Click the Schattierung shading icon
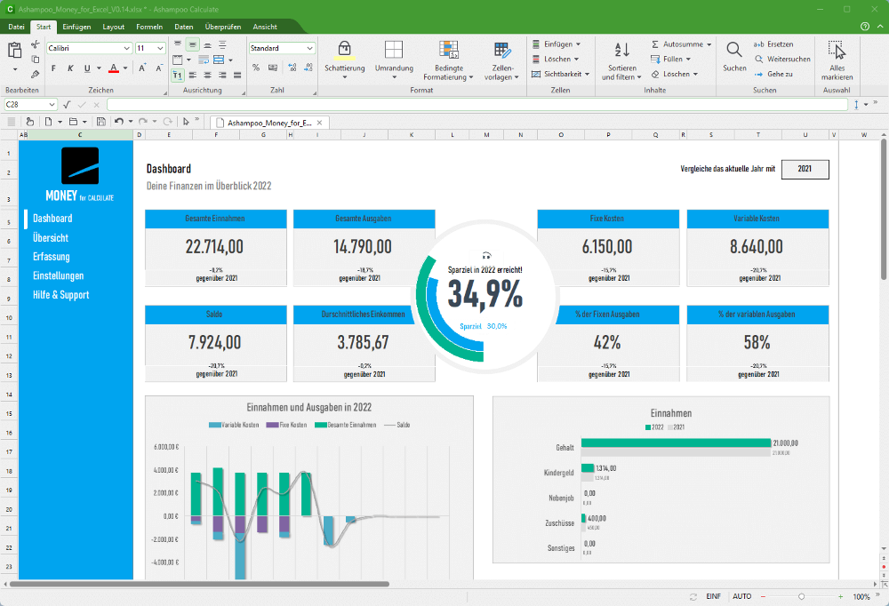 (x=344, y=50)
